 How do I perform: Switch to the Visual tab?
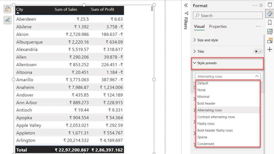[199, 26]
